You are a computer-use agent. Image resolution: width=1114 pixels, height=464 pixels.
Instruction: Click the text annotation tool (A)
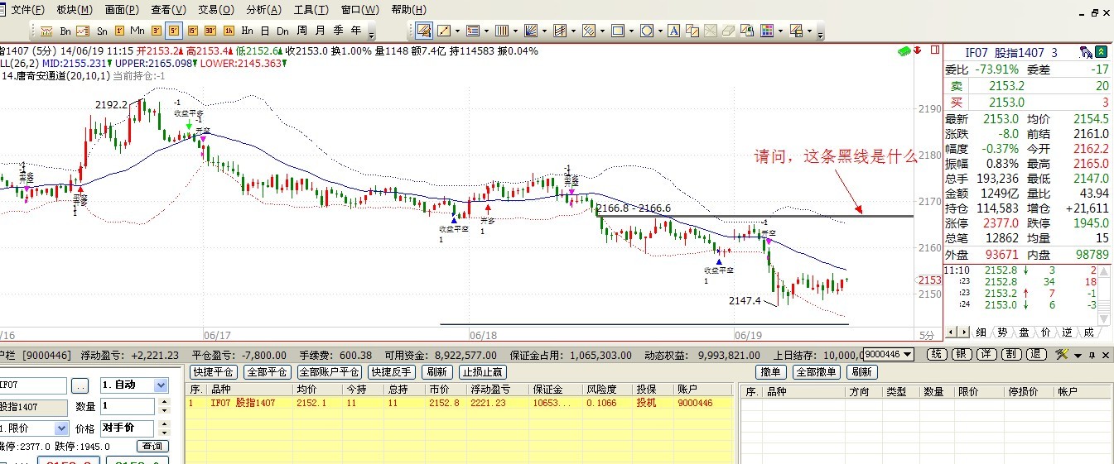[674, 31]
